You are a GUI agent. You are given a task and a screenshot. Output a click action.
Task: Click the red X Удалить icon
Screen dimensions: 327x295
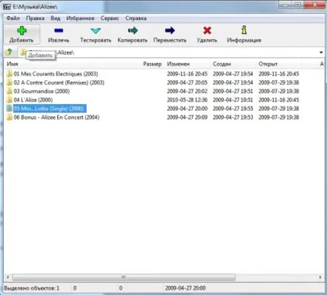(207, 31)
